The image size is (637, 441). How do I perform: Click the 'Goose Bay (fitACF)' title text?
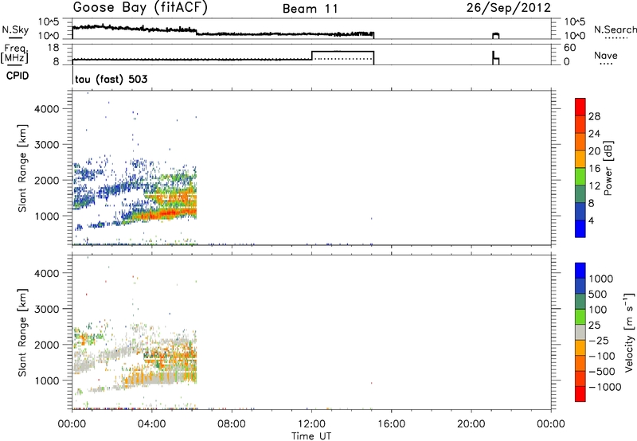pos(140,7)
